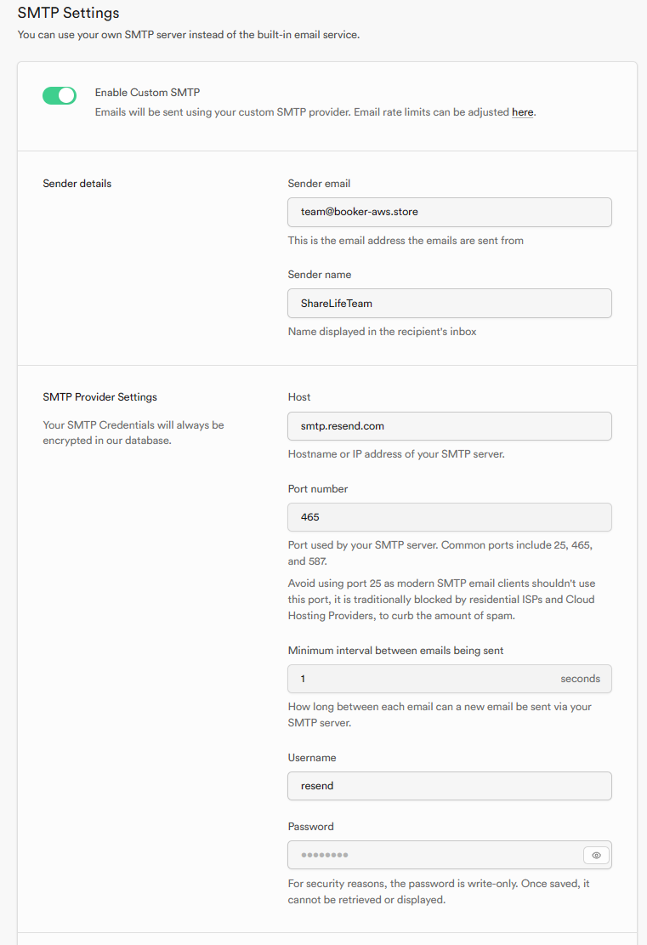Click the 'Password' field label
This screenshot has width=647, height=945.
coord(310,827)
